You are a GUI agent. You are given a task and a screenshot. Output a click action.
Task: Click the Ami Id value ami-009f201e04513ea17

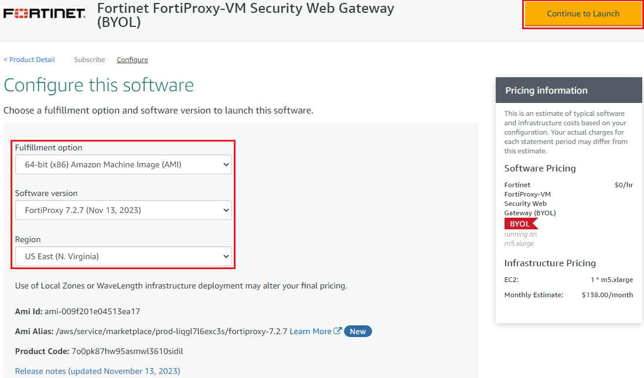click(x=92, y=311)
